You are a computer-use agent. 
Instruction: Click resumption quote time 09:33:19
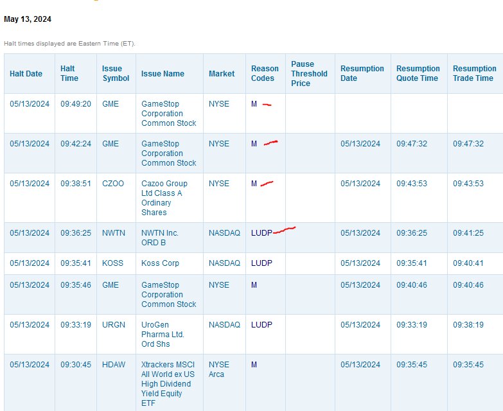pyautogui.click(x=412, y=324)
